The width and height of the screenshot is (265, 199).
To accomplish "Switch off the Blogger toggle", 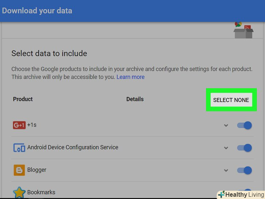I will [x=244, y=170].
